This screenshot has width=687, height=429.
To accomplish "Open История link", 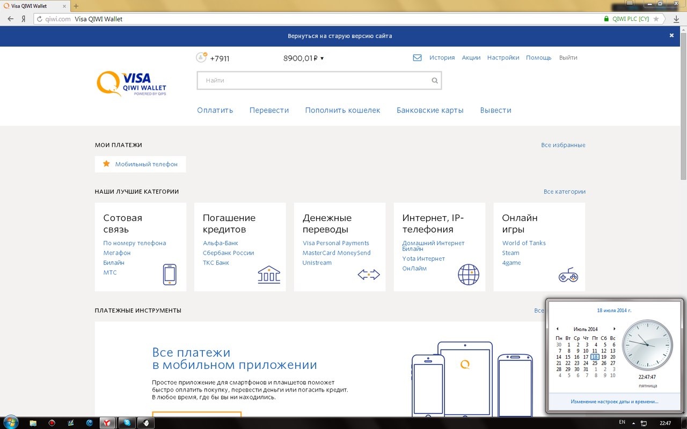I will coord(442,57).
